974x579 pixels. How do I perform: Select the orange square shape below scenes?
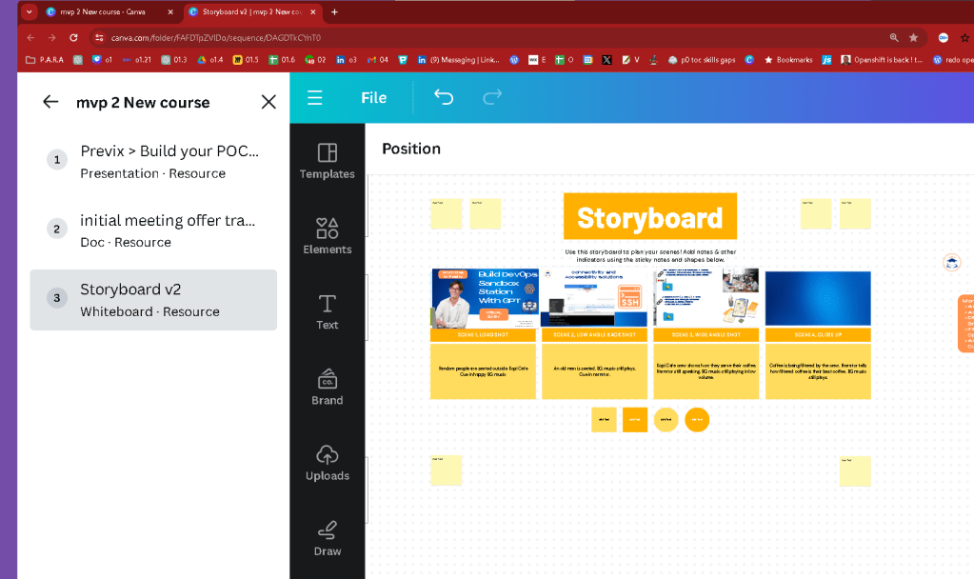(x=635, y=419)
